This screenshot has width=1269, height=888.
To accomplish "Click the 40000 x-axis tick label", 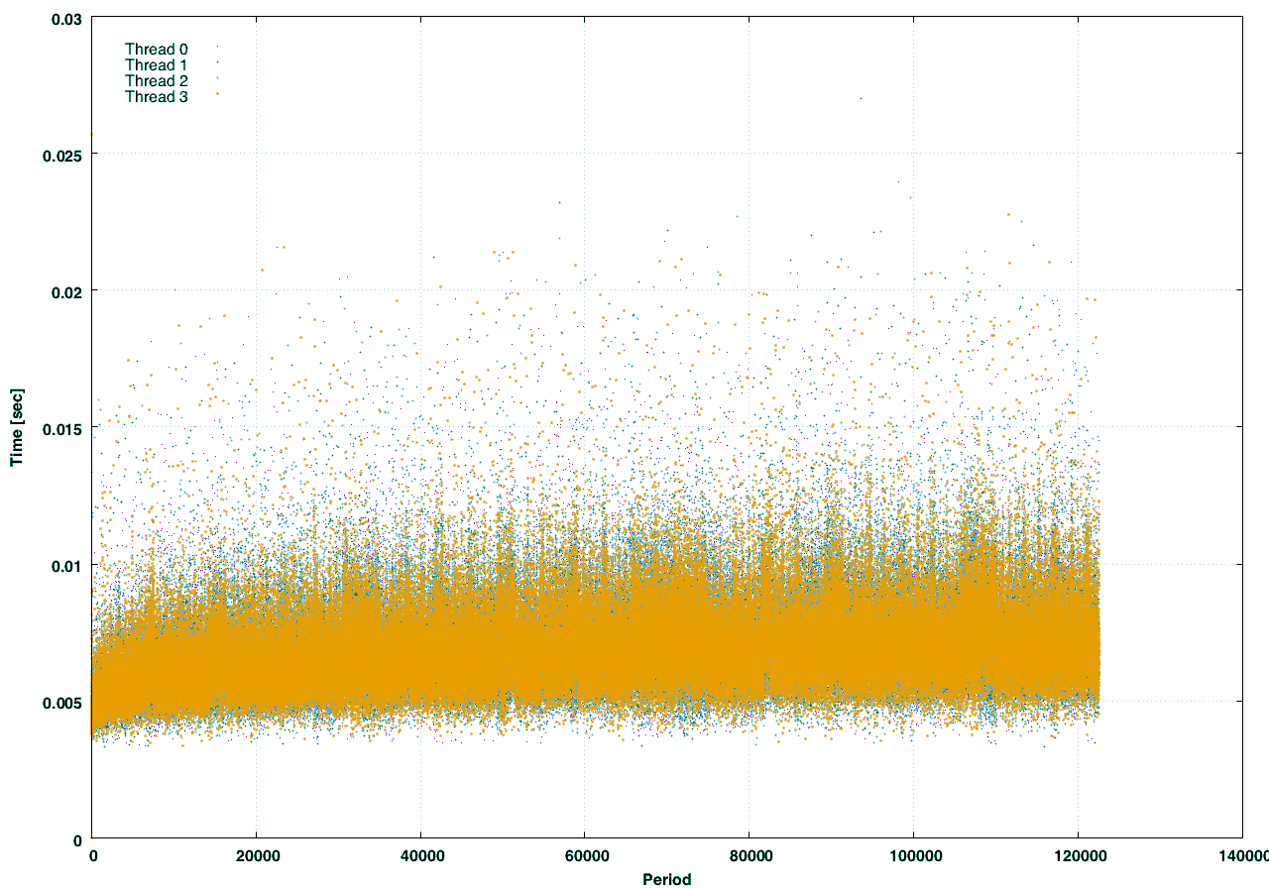I will (420, 856).
